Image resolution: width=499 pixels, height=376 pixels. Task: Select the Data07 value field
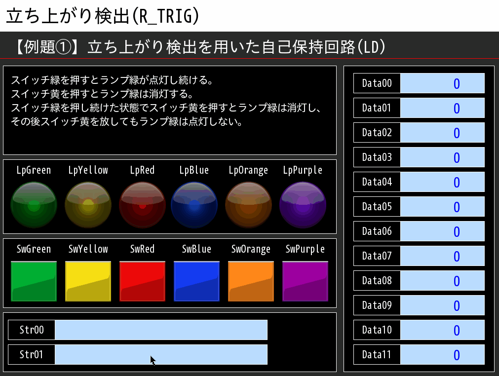point(442,256)
